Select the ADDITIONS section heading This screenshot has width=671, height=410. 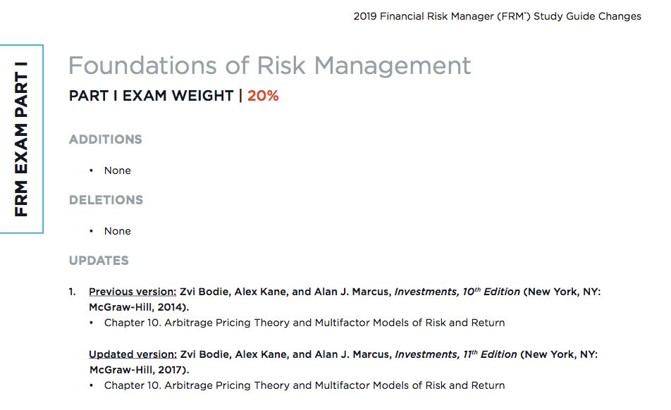106,139
